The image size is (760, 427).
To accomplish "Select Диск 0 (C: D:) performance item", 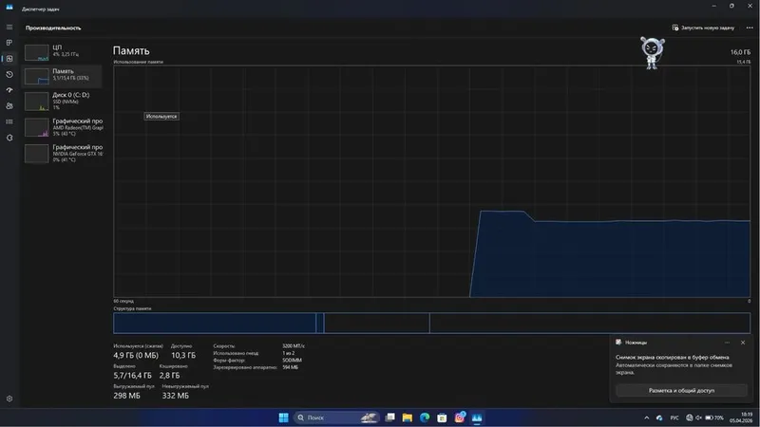I will coord(63,102).
